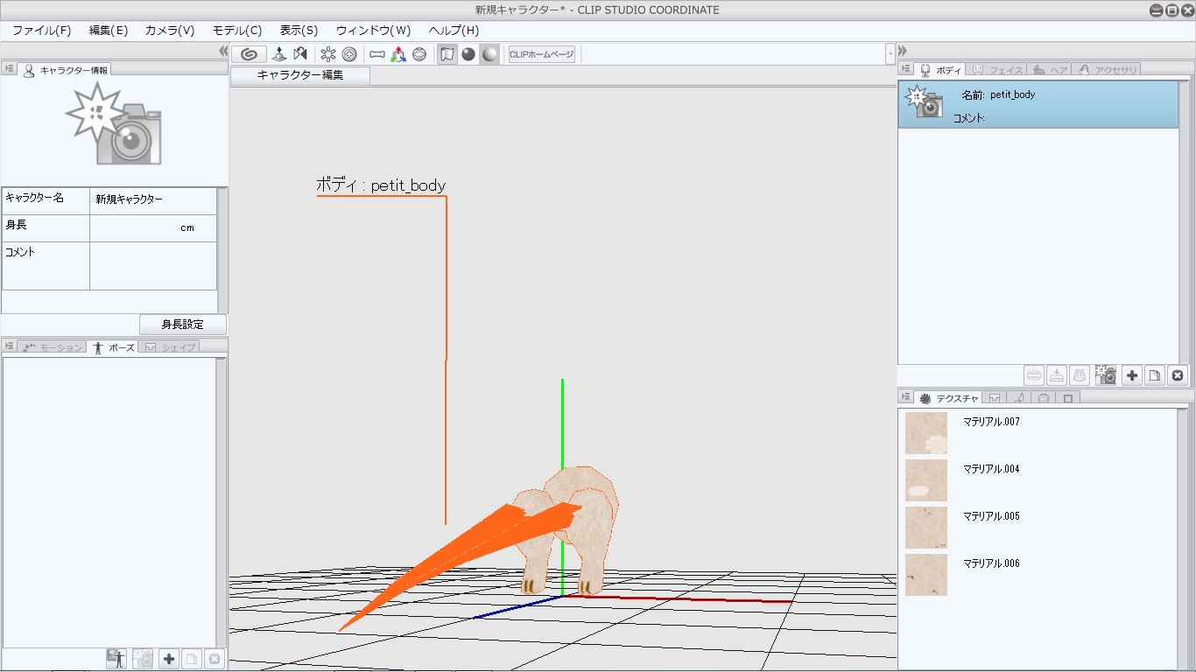
Task: Click the CLIP STUDIO swirl logo button
Action: pos(249,54)
